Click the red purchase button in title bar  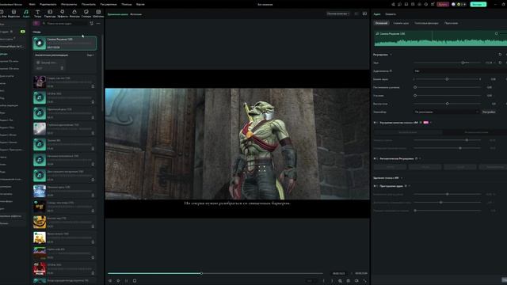click(x=443, y=4)
